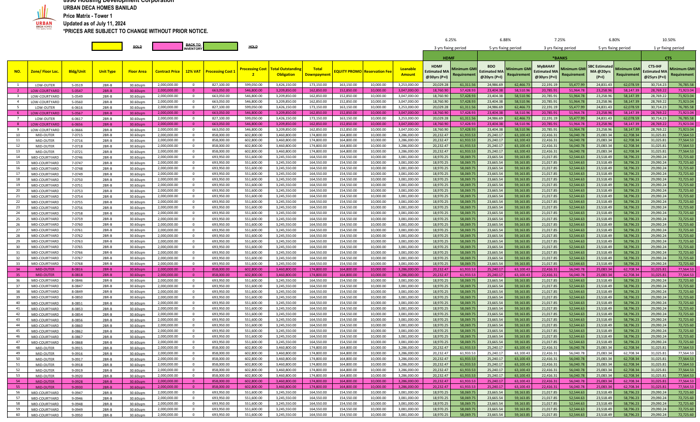Select the yellow SOLD legend swatch
Image resolution: width=700 pixels, height=422 pixels.
point(107,46)
